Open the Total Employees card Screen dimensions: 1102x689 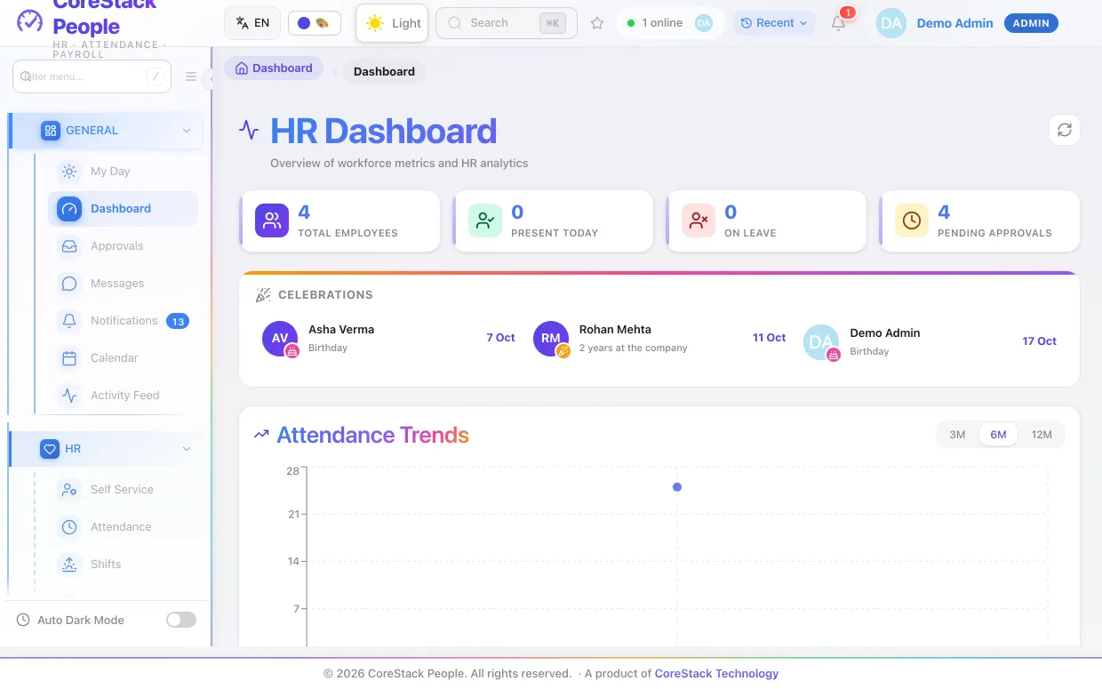(x=340, y=220)
